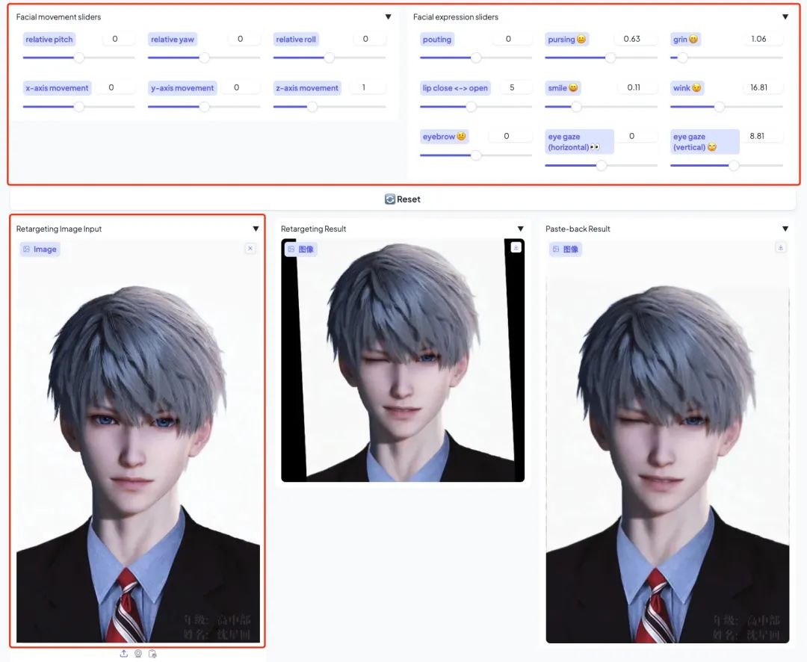Click the eyebrow label with emoji
Viewport: 807px width, 662px height.
[x=444, y=137]
